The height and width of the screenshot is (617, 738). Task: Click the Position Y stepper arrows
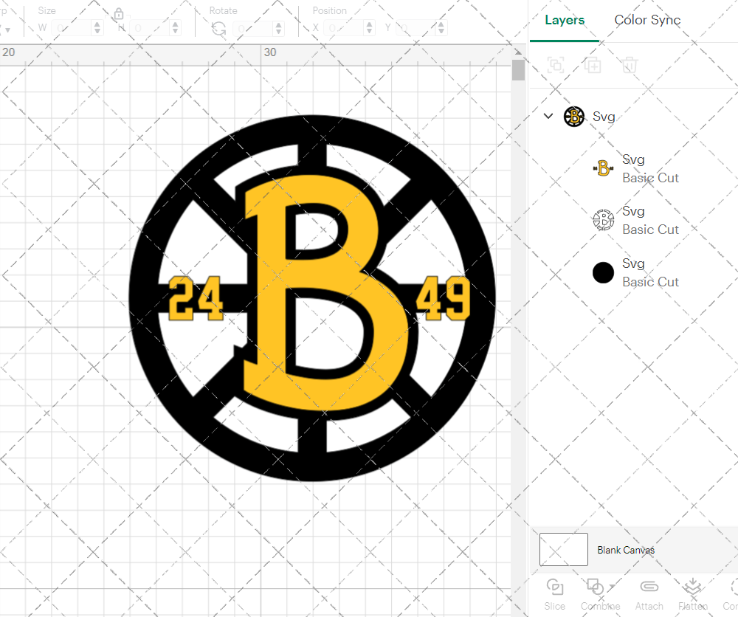pyautogui.click(x=441, y=28)
